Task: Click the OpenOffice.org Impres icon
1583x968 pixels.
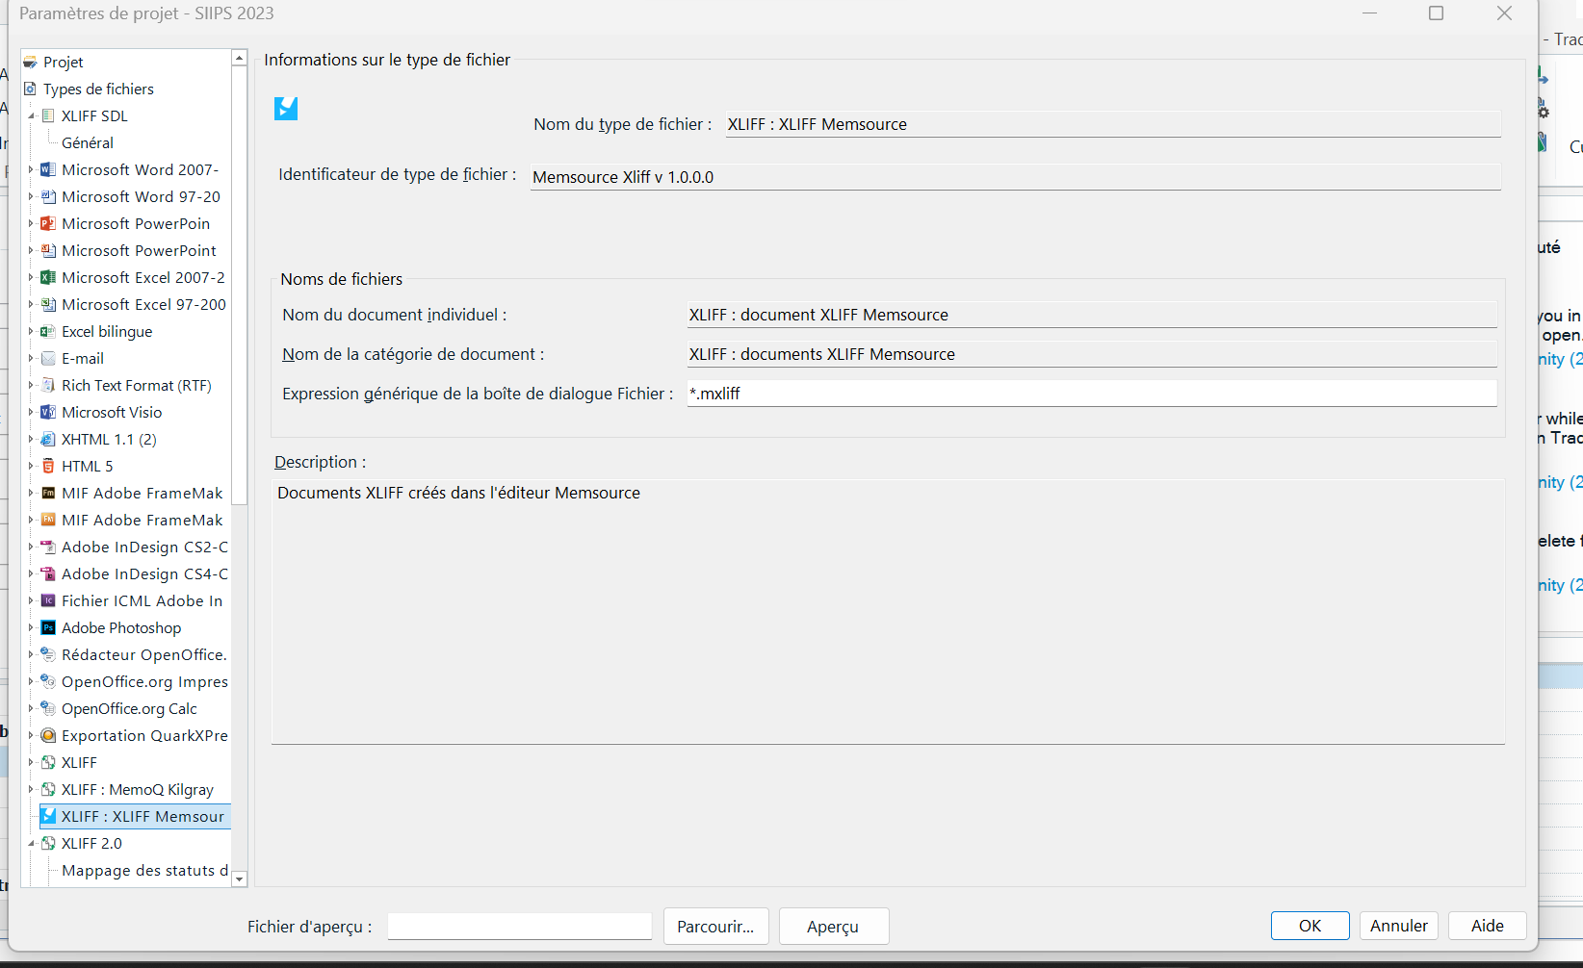Action: 48,681
